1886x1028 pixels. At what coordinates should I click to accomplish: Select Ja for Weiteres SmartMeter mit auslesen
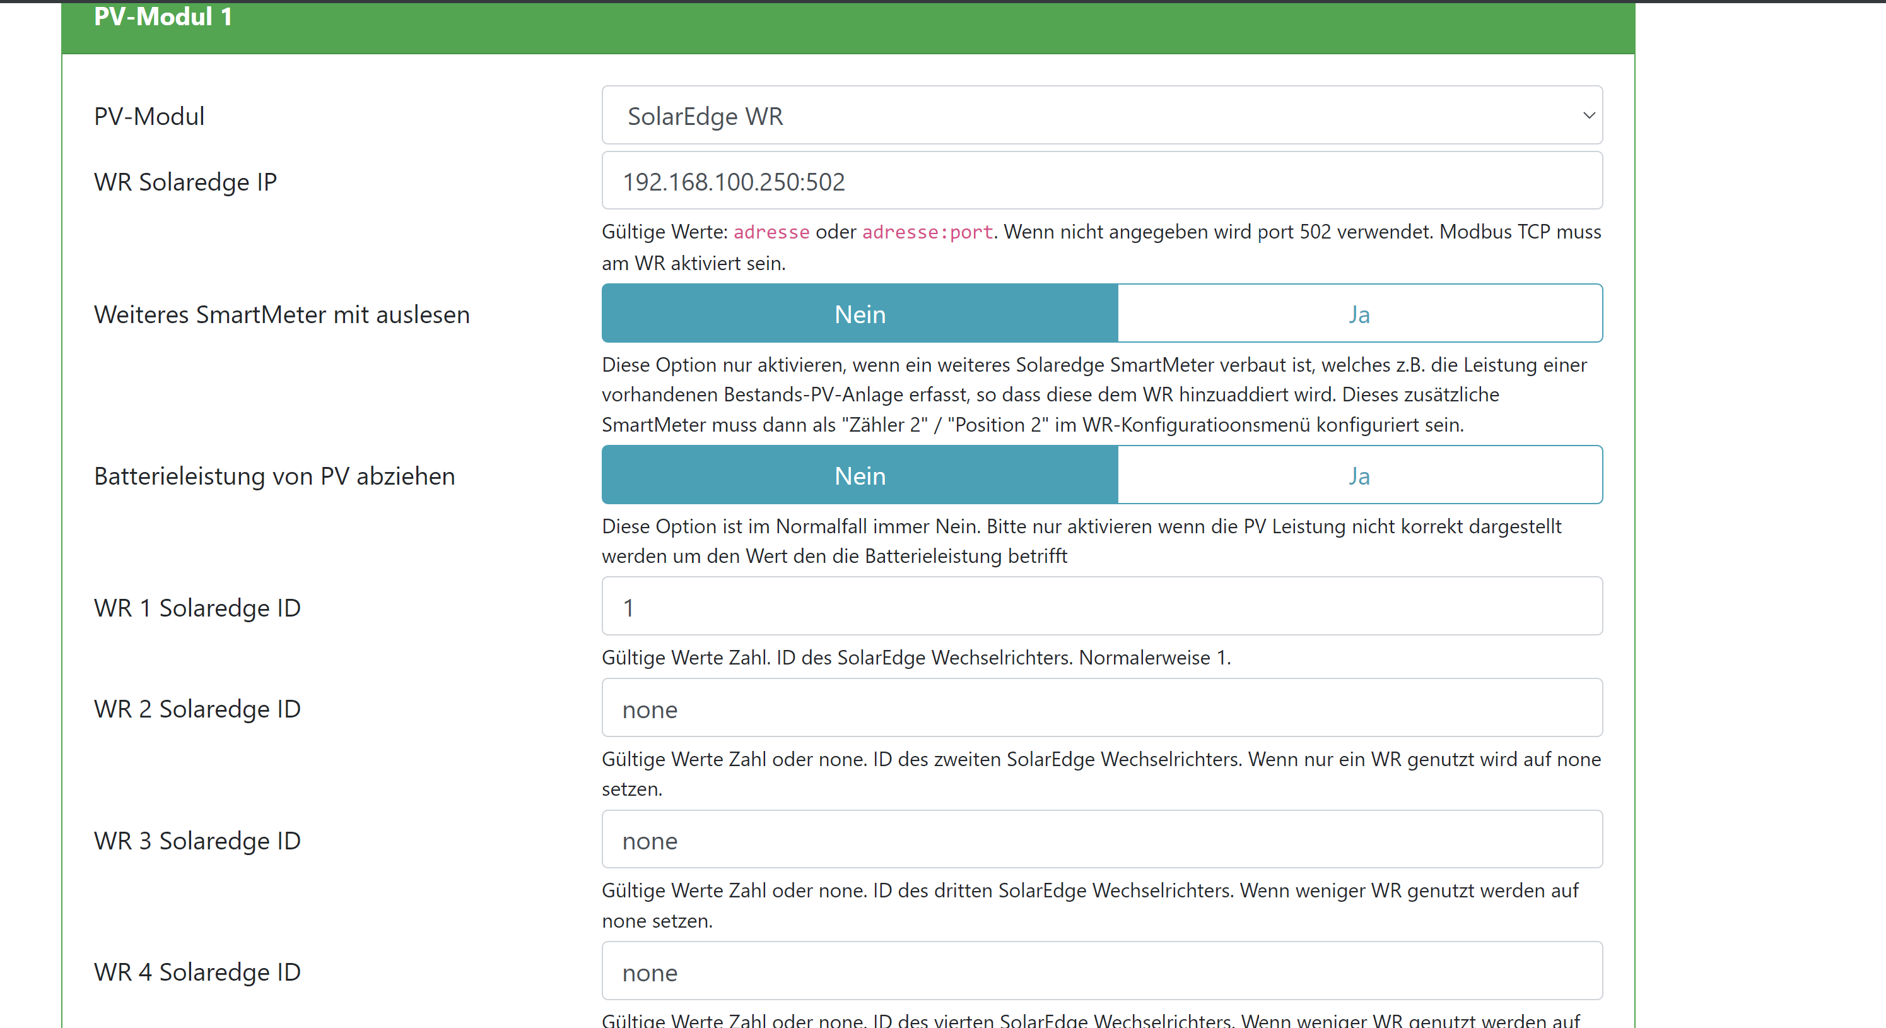(x=1359, y=314)
